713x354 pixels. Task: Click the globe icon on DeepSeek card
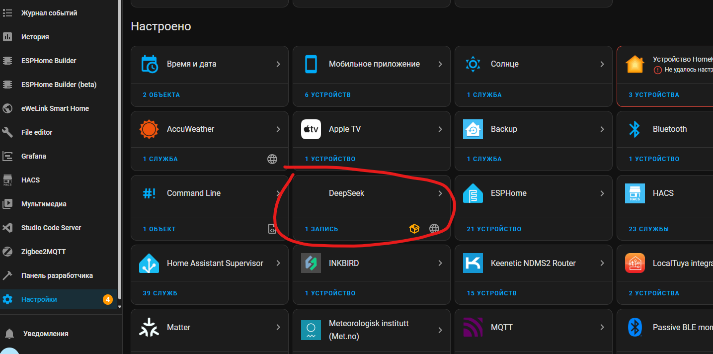coord(434,229)
